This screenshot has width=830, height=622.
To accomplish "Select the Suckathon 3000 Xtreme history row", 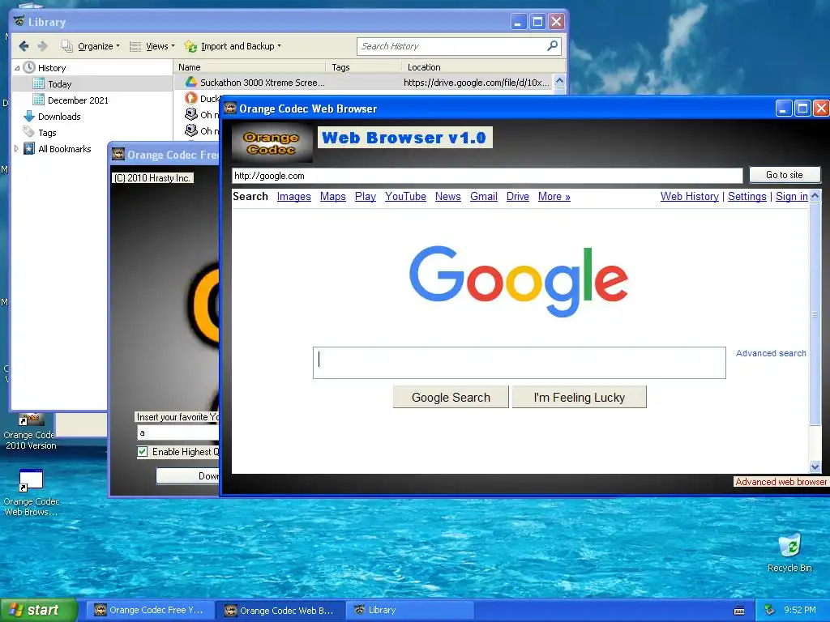I will pyautogui.click(x=363, y=83).
